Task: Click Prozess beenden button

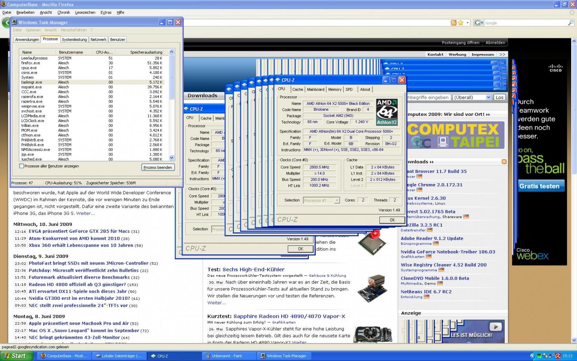Action: (x=158, y=167)
